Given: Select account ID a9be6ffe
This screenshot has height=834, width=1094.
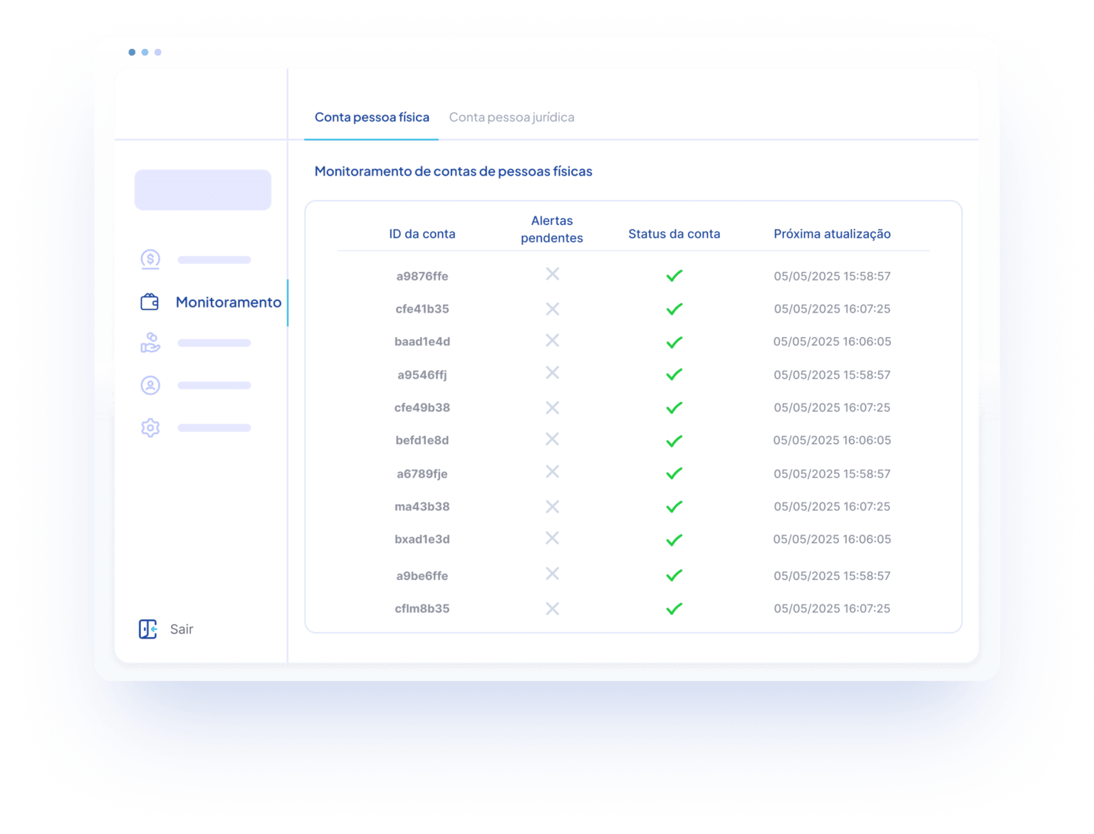Looking at the screenshot, I should pos(422,576).
